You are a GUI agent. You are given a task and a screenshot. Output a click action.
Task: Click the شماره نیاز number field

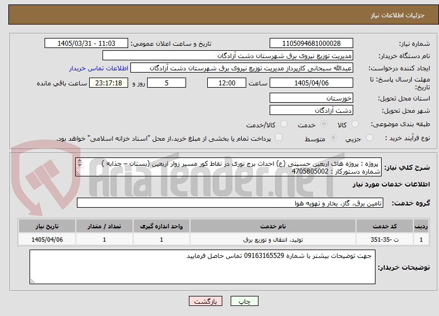pos(311,43)
